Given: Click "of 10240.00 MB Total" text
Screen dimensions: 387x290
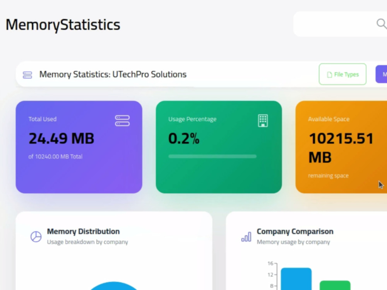Looking at the screenshot, I should (55, 157).
